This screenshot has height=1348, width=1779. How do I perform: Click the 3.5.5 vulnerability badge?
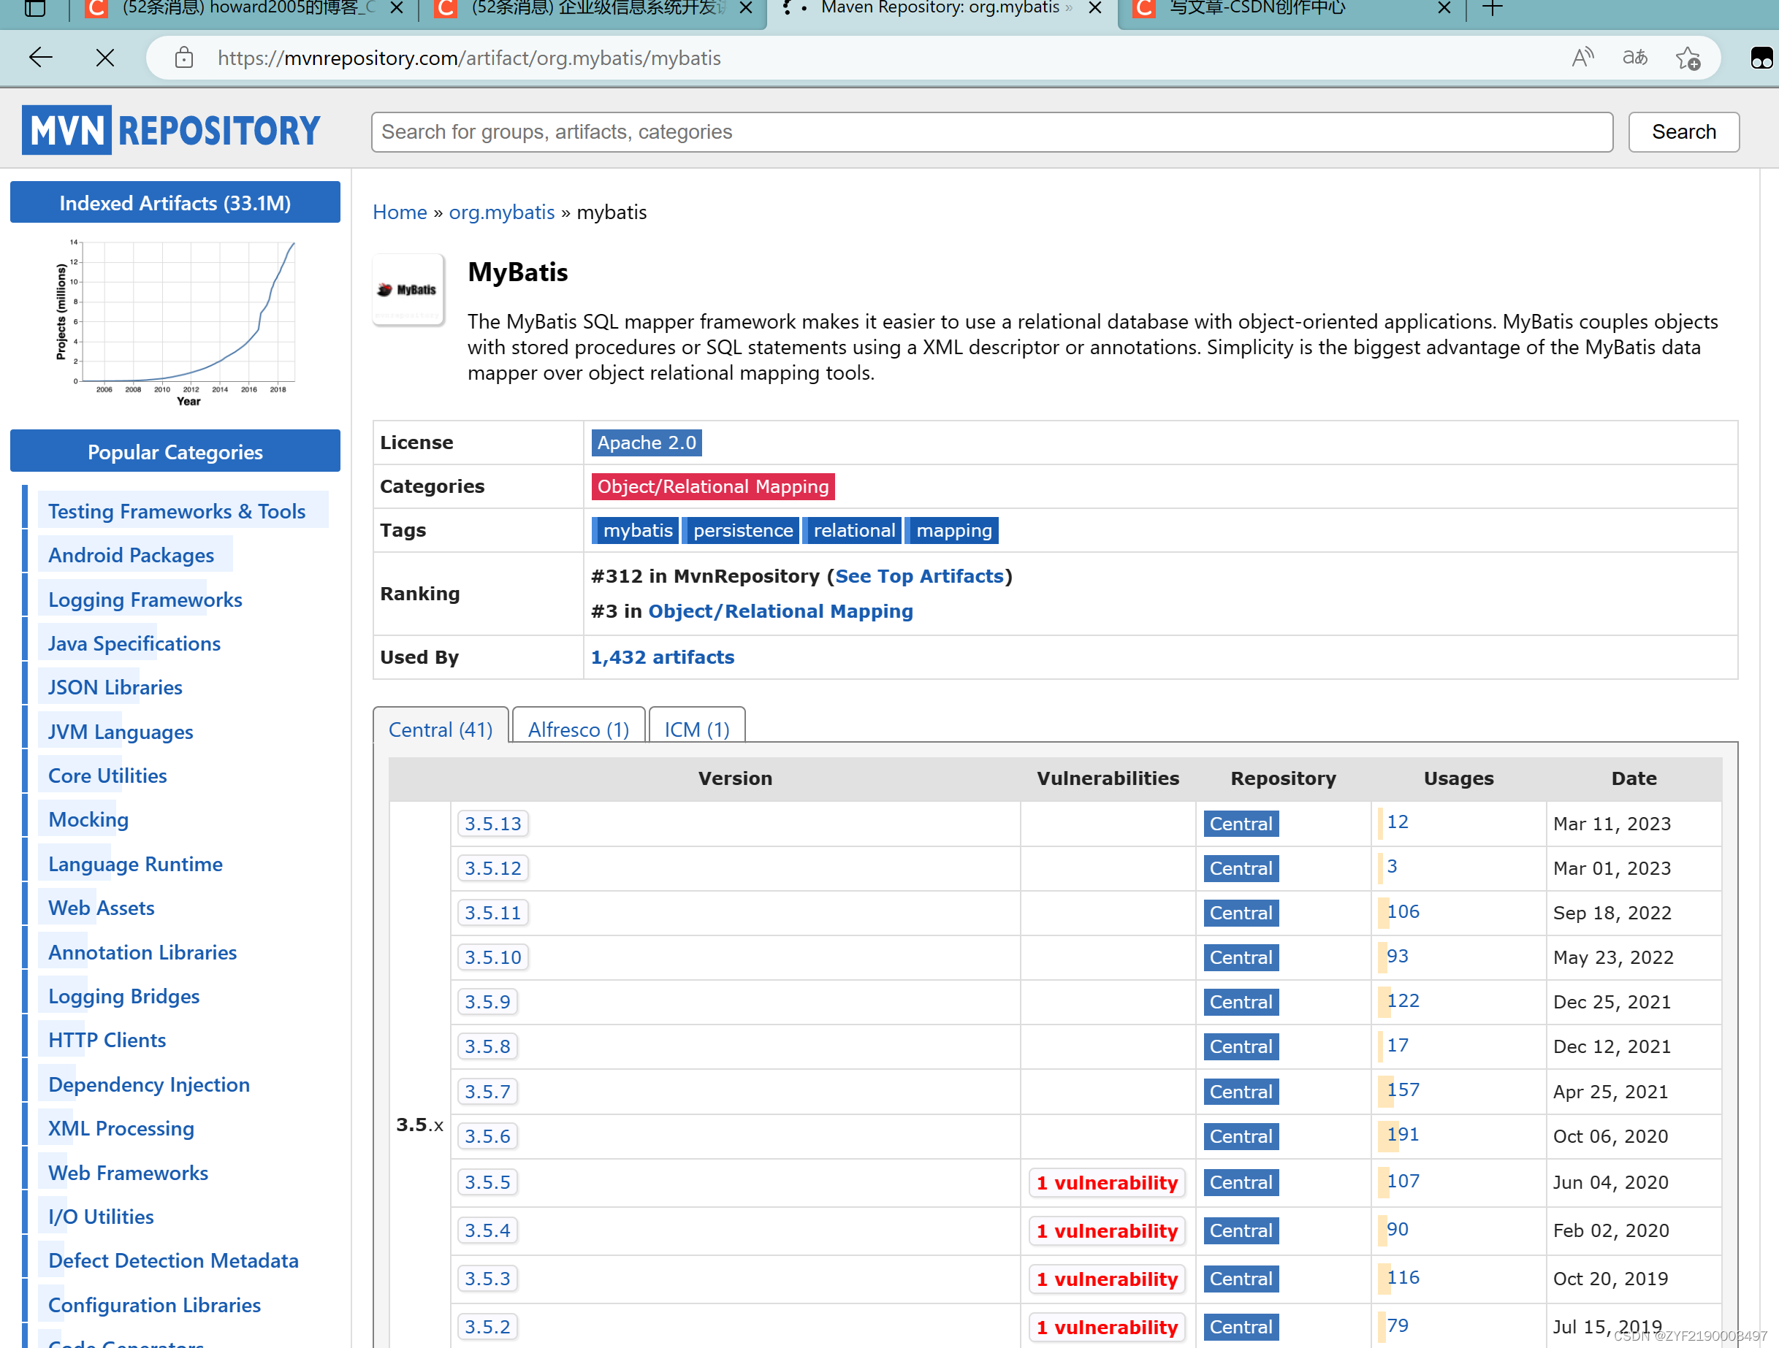1107,1182
